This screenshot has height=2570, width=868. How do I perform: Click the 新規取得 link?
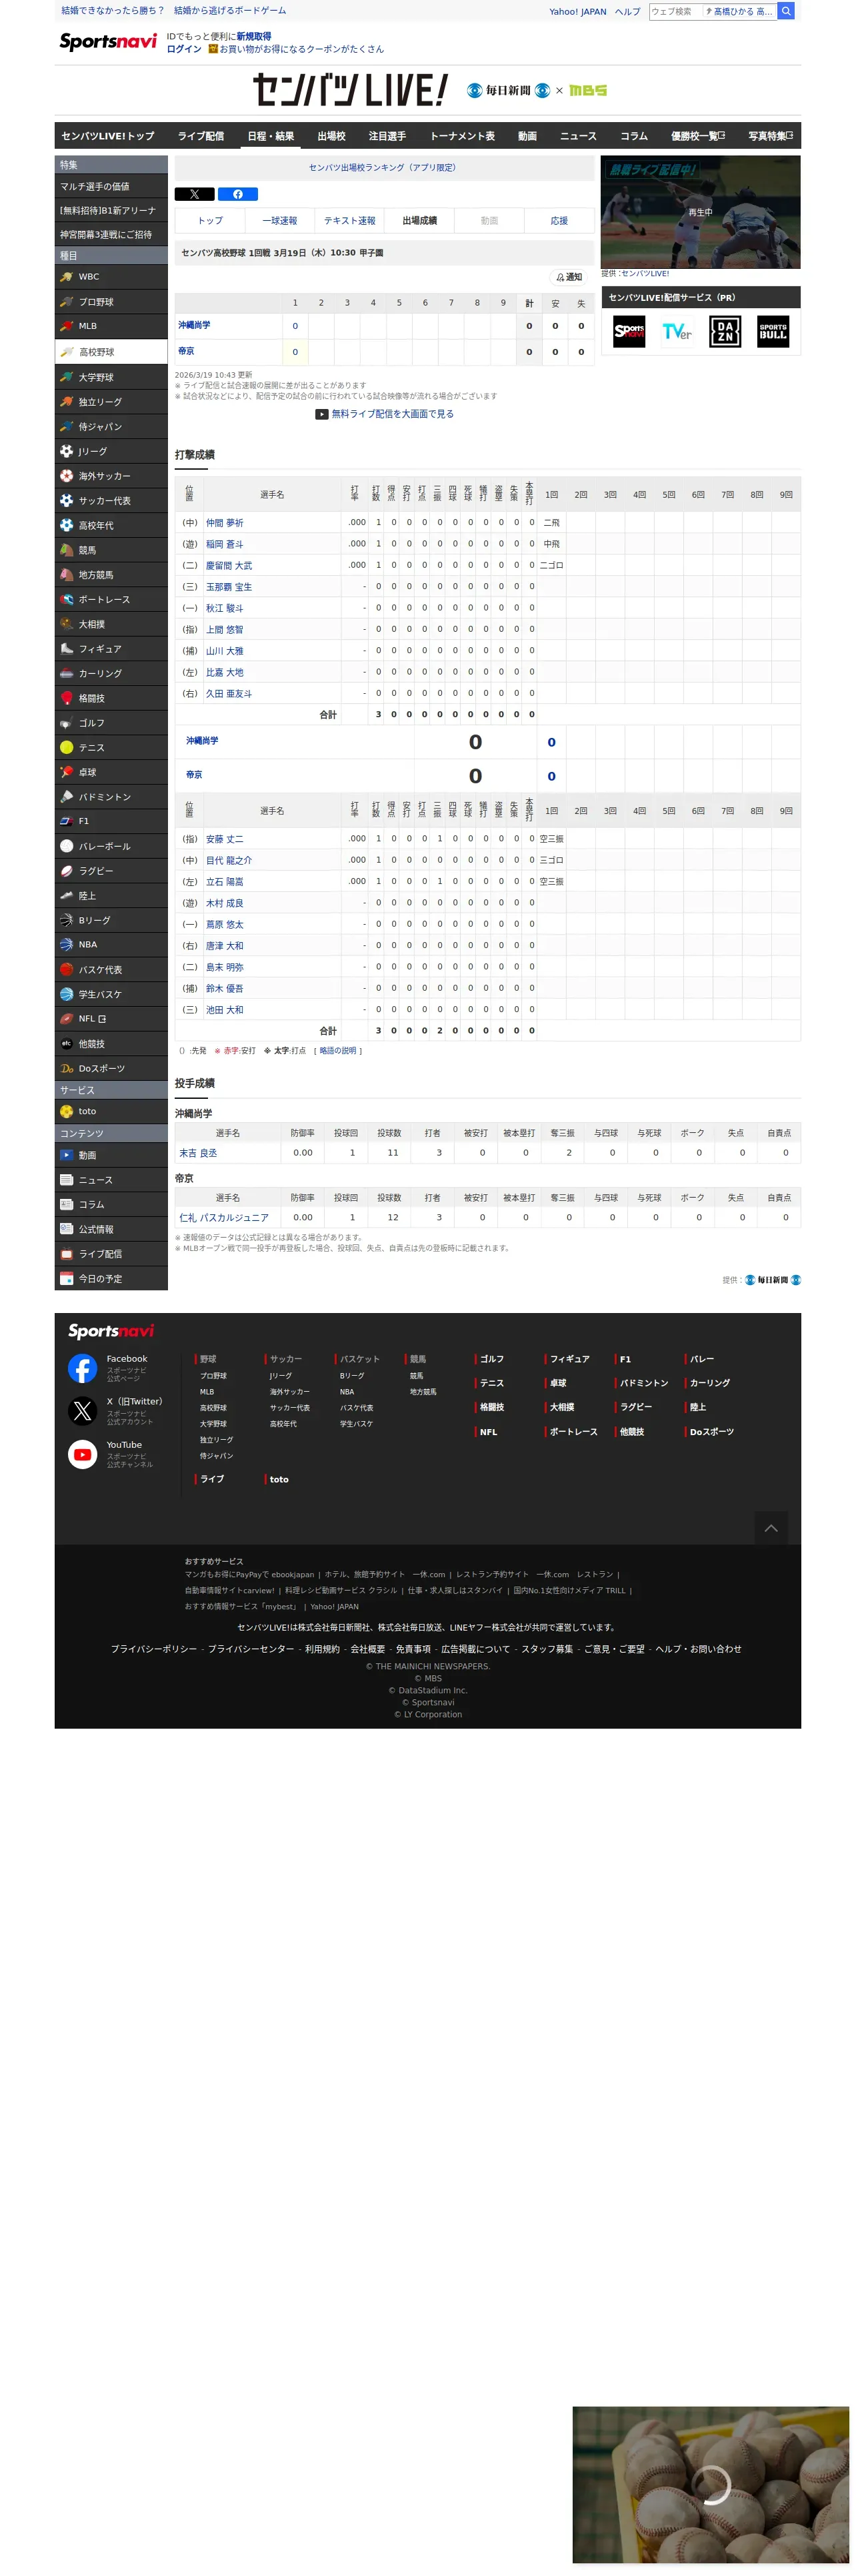click(253, 36)
